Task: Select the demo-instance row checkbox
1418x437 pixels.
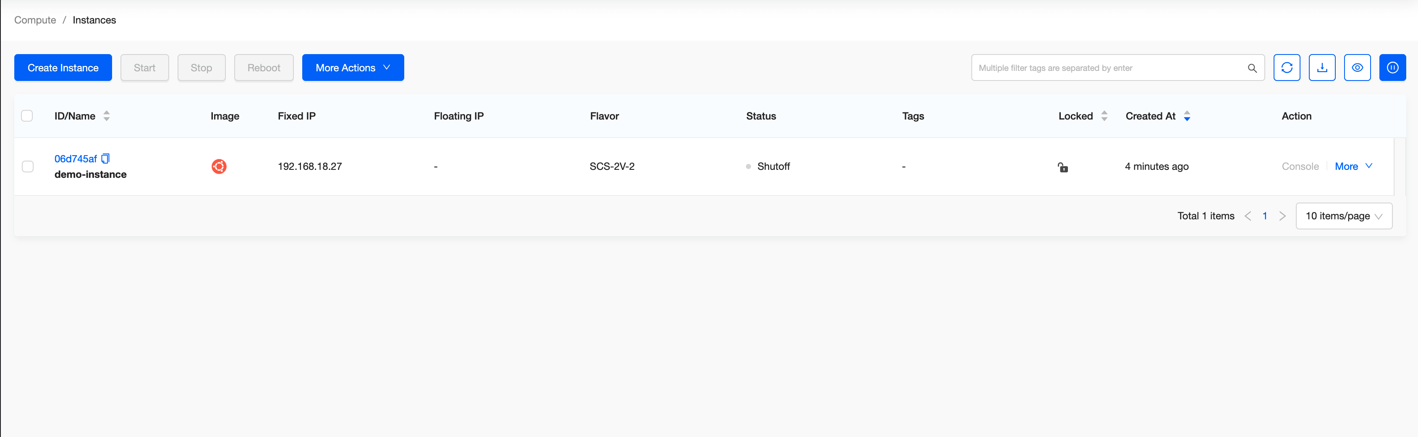Action: (x=28, y=166)
